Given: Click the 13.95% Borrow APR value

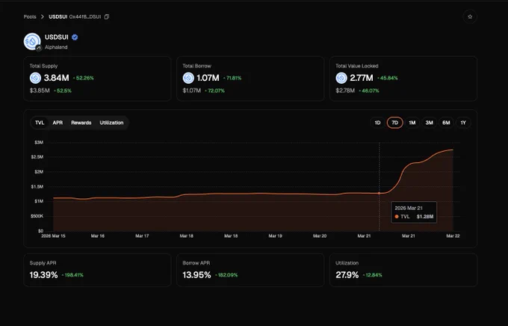Looking at the screenshot, I should (196, 275).
